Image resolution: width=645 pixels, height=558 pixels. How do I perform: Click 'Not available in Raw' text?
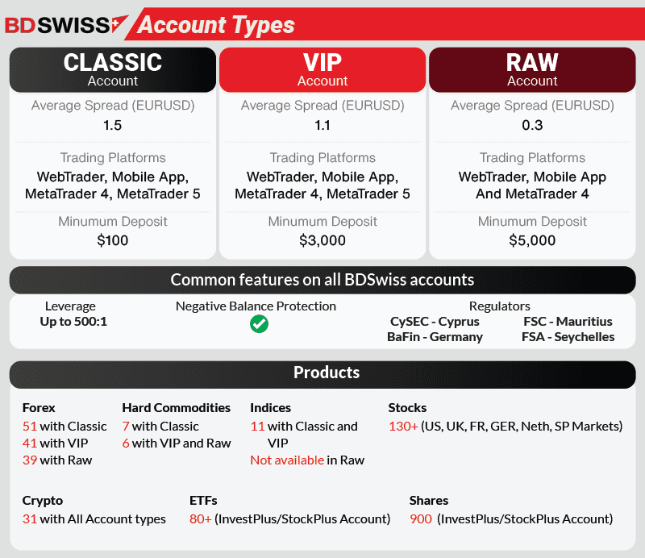click(307, 460)
